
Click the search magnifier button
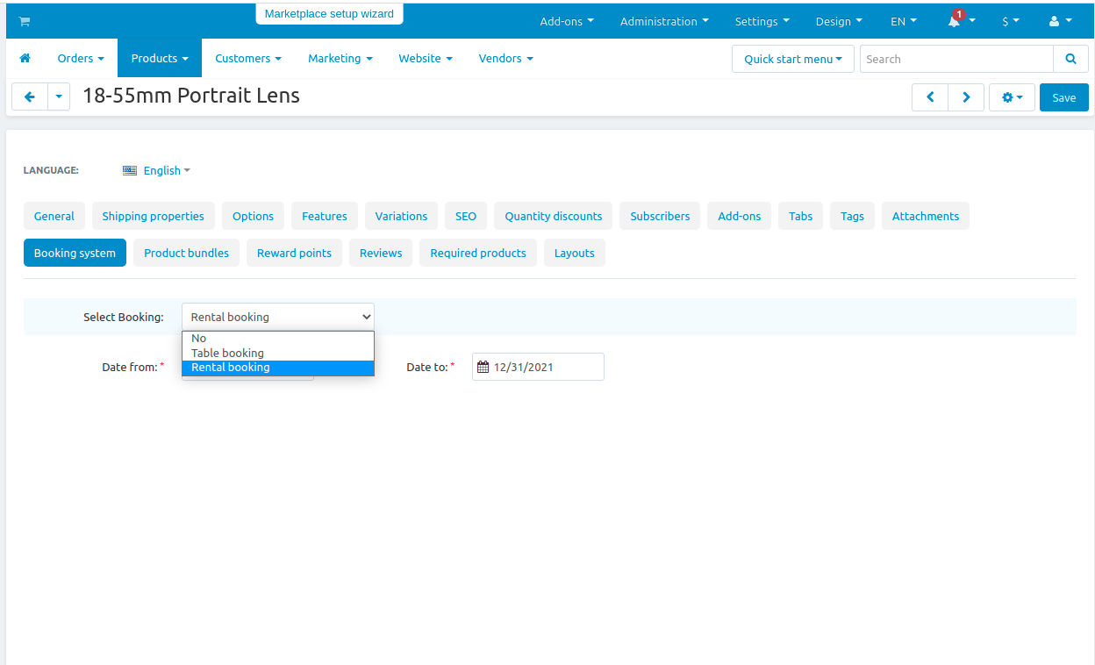[x=1070, y=59]
